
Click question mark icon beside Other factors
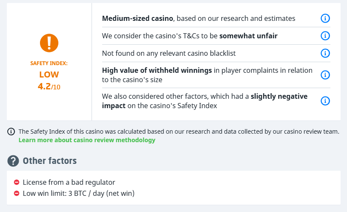click(x=13, y=161)
